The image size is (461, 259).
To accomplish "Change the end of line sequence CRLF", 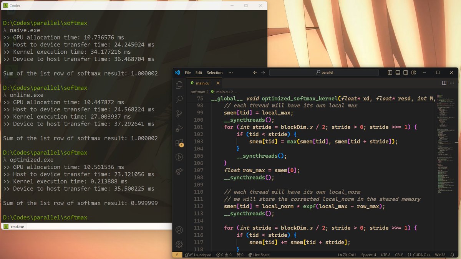I will tap(399, 255).
